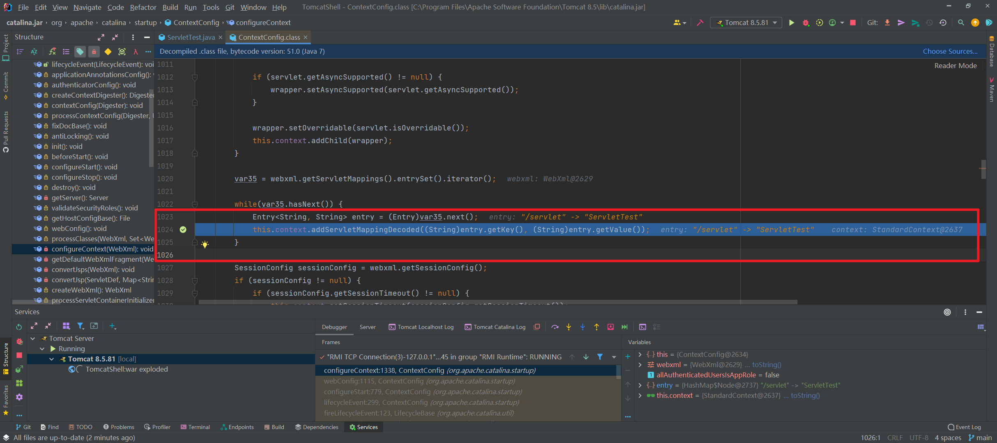Viewport: 997px width, 443px height.
Task: Stop the running Tomcat server (red square icon)
Action: 852,23
